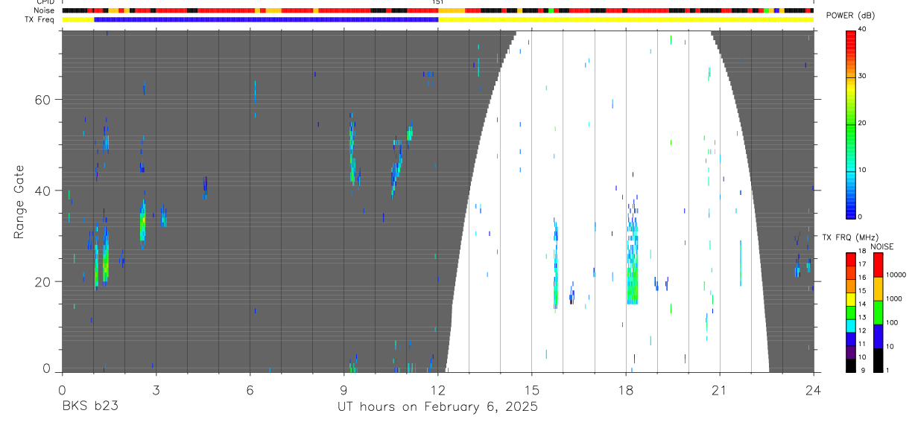
Task: Click the "Noise" strip label
Action: coord(44,10)
